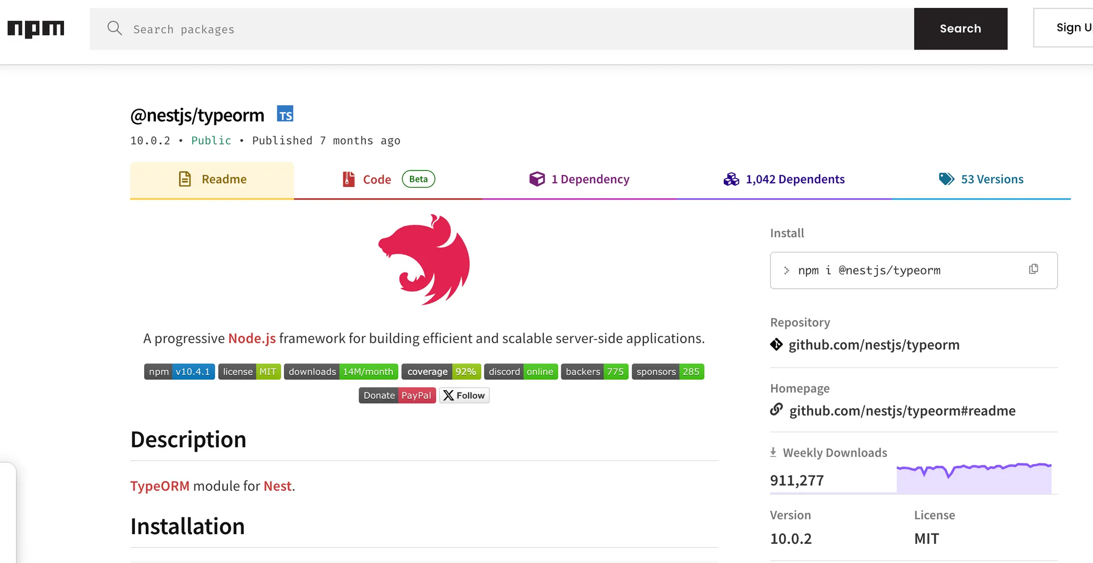Click the @nestjs/typeorm package title

(197, 115)
